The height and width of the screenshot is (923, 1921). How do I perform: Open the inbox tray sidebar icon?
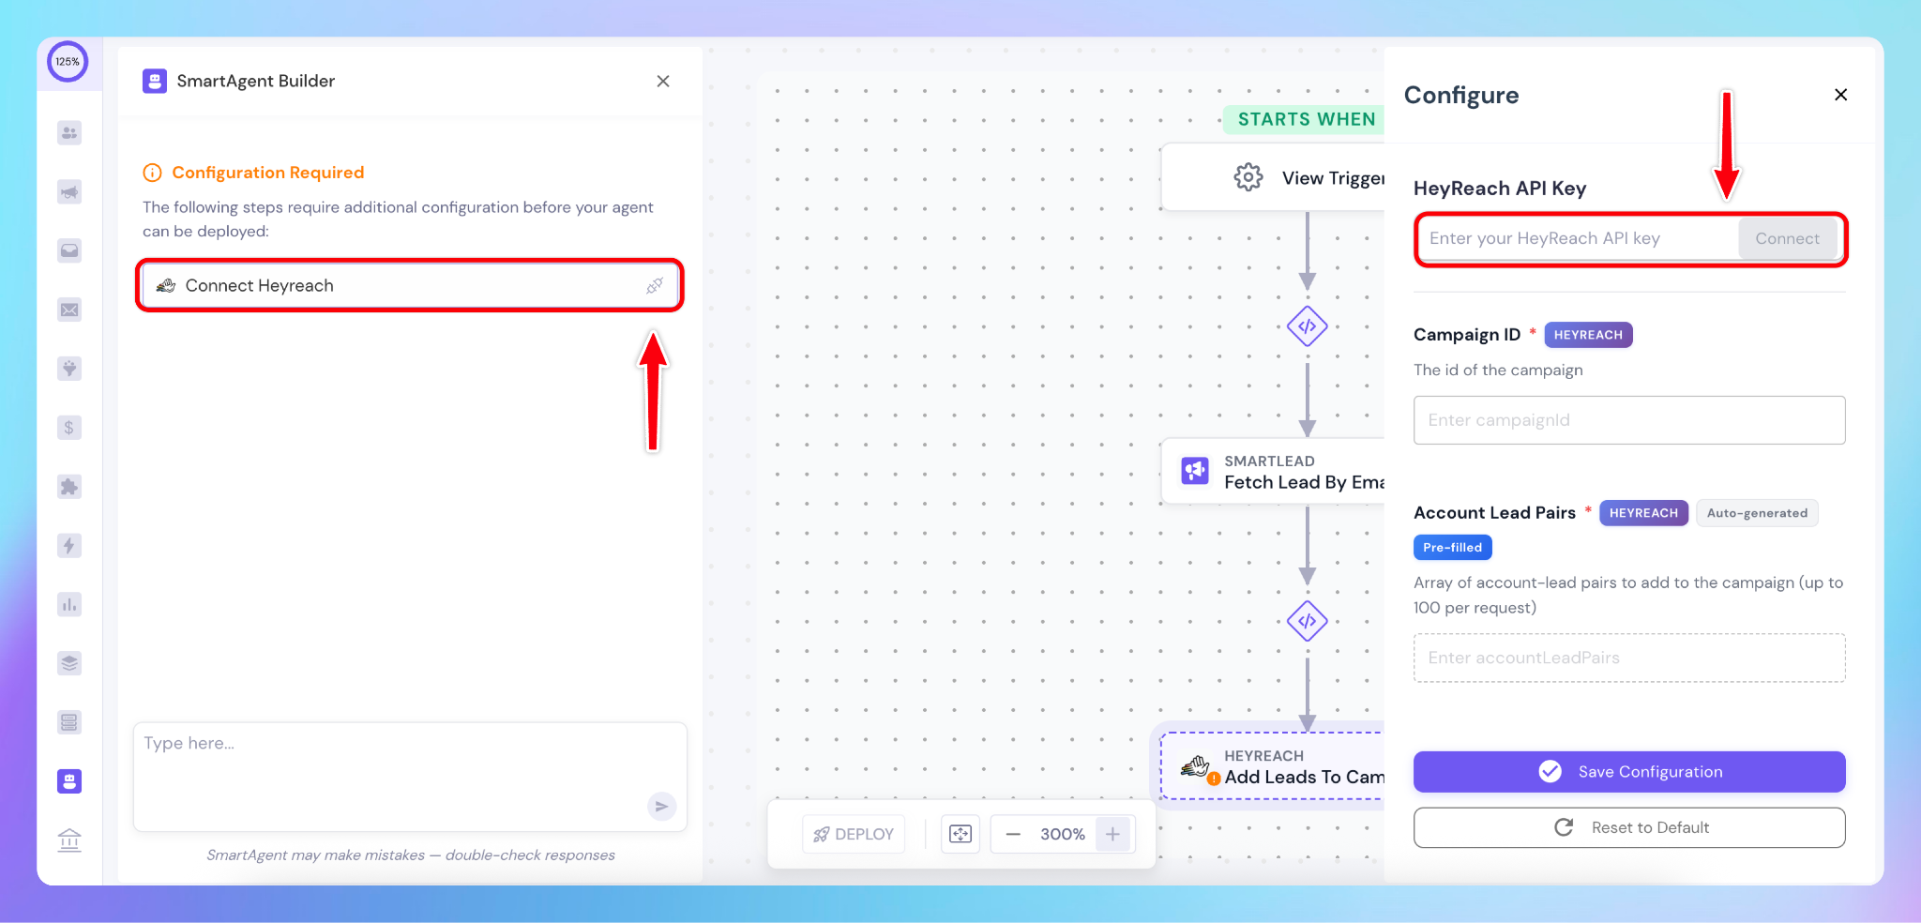point(69,250)
